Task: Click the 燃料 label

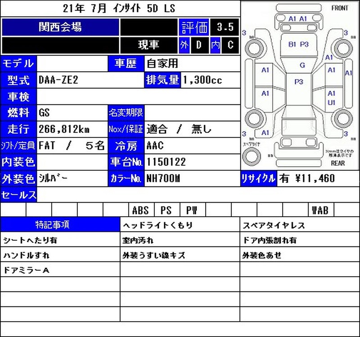Action: pos(18,113)
